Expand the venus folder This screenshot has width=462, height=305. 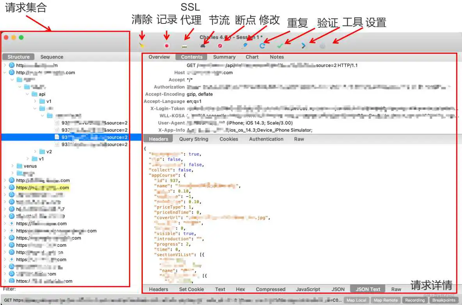(12, 166)
